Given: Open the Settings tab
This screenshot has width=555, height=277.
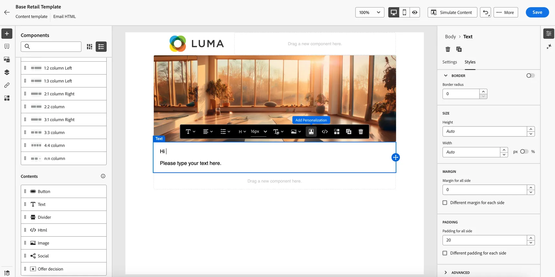Looking at the screenshot, I should pyautogui.click(x=450, y=62).
